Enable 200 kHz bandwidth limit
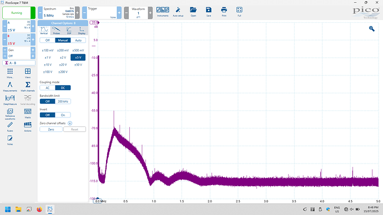The image size is (383, 215). point(63,101)
